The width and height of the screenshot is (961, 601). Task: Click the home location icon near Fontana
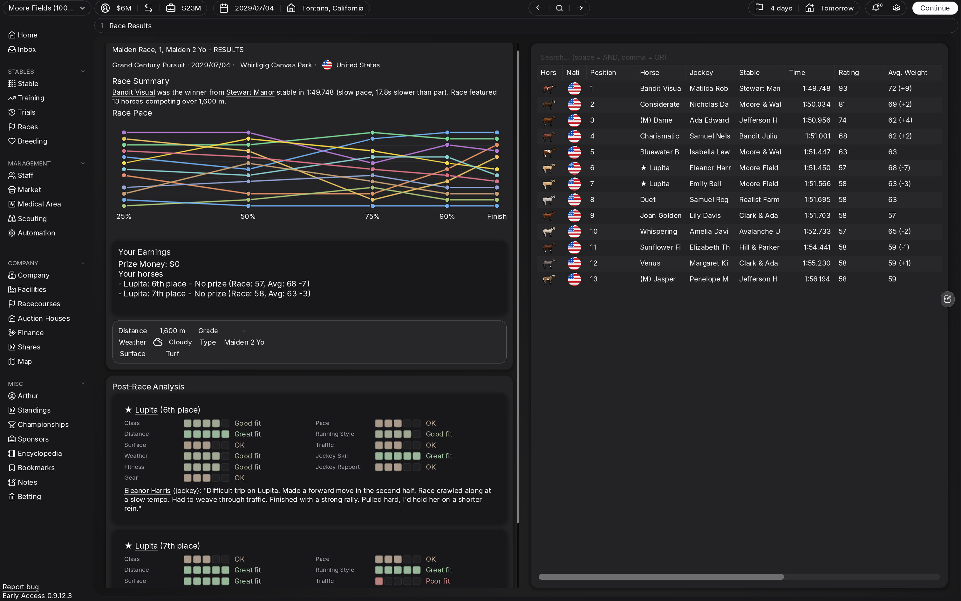pos(291,8)
